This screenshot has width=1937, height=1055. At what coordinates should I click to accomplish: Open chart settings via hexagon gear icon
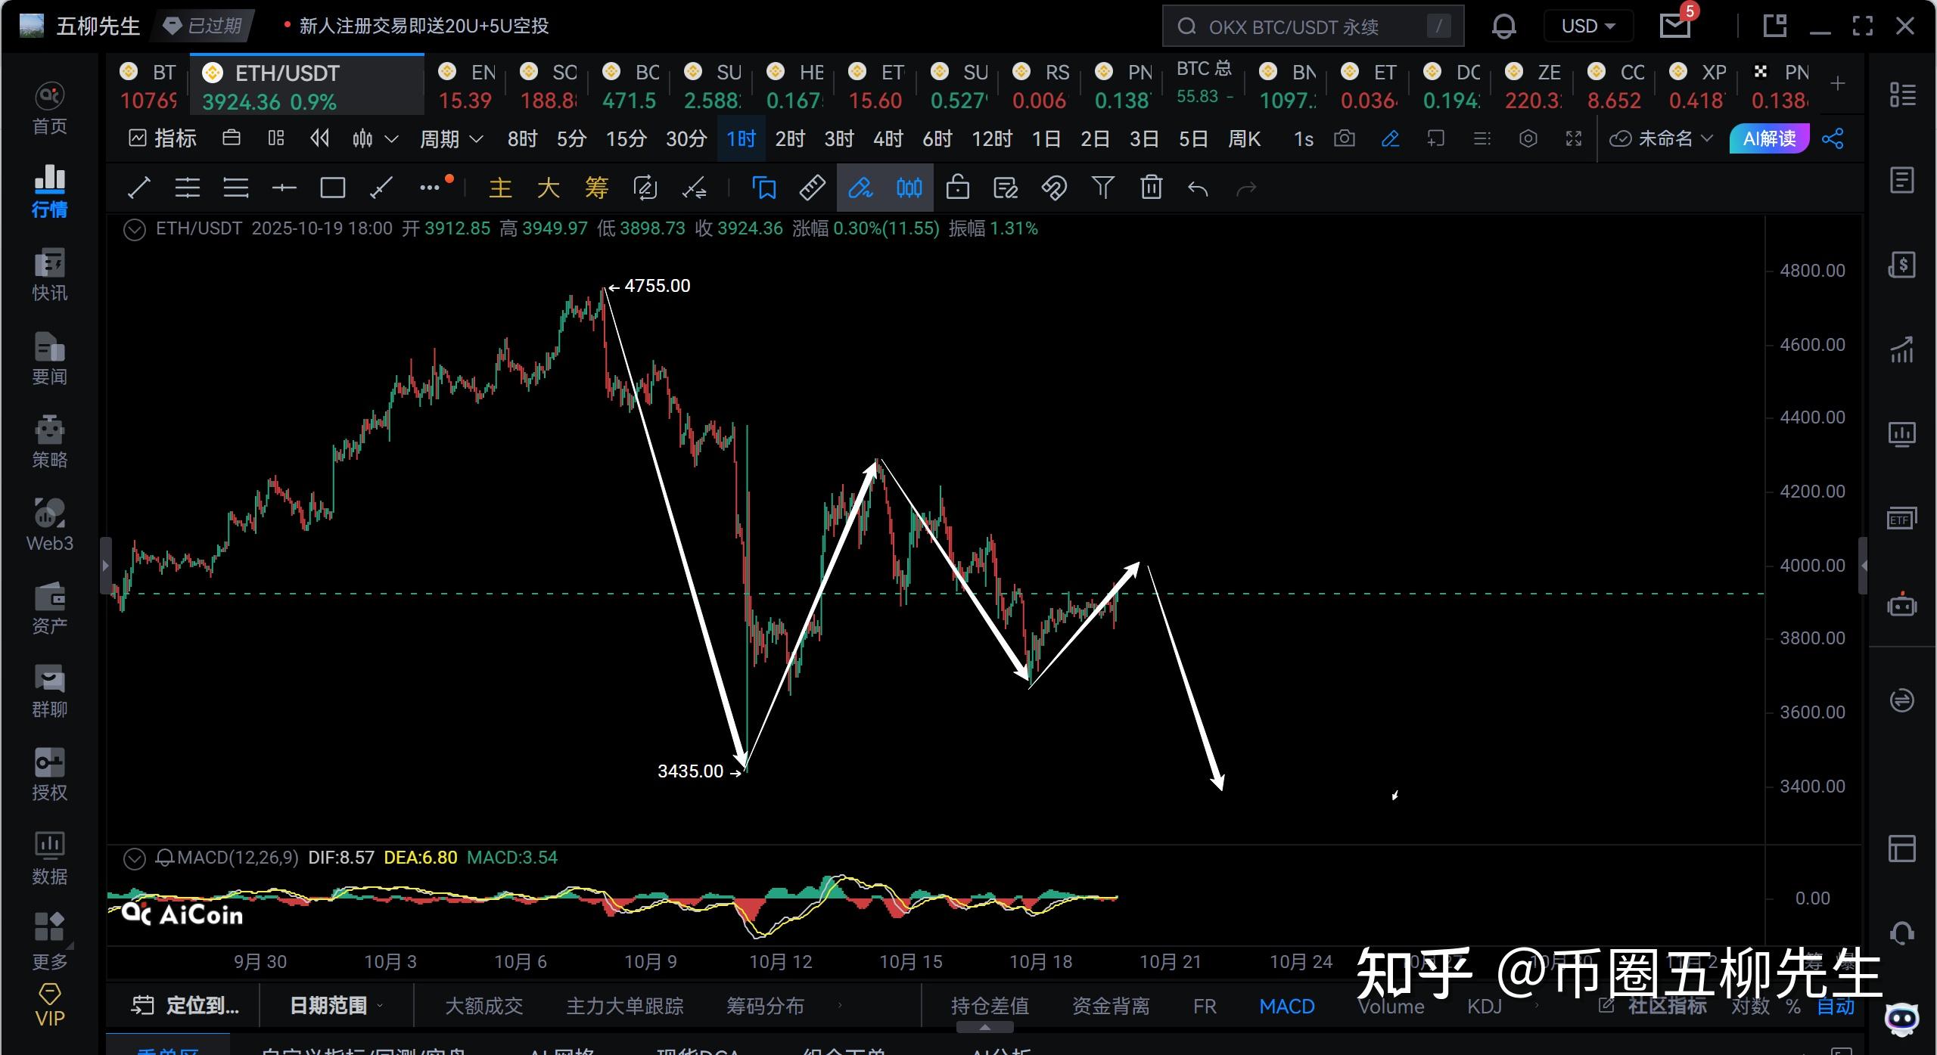1528,138
